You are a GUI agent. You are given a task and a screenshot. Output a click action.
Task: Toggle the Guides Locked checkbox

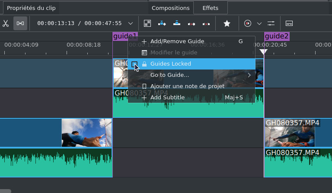click(x=134, y=64)
